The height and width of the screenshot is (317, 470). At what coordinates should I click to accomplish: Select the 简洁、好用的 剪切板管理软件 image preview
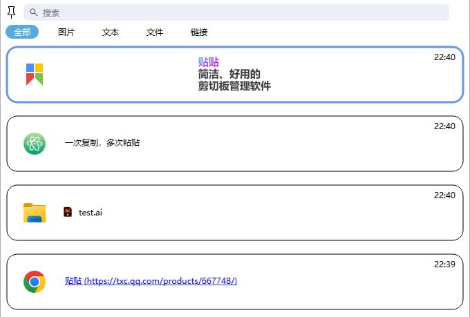pos(234,75)
